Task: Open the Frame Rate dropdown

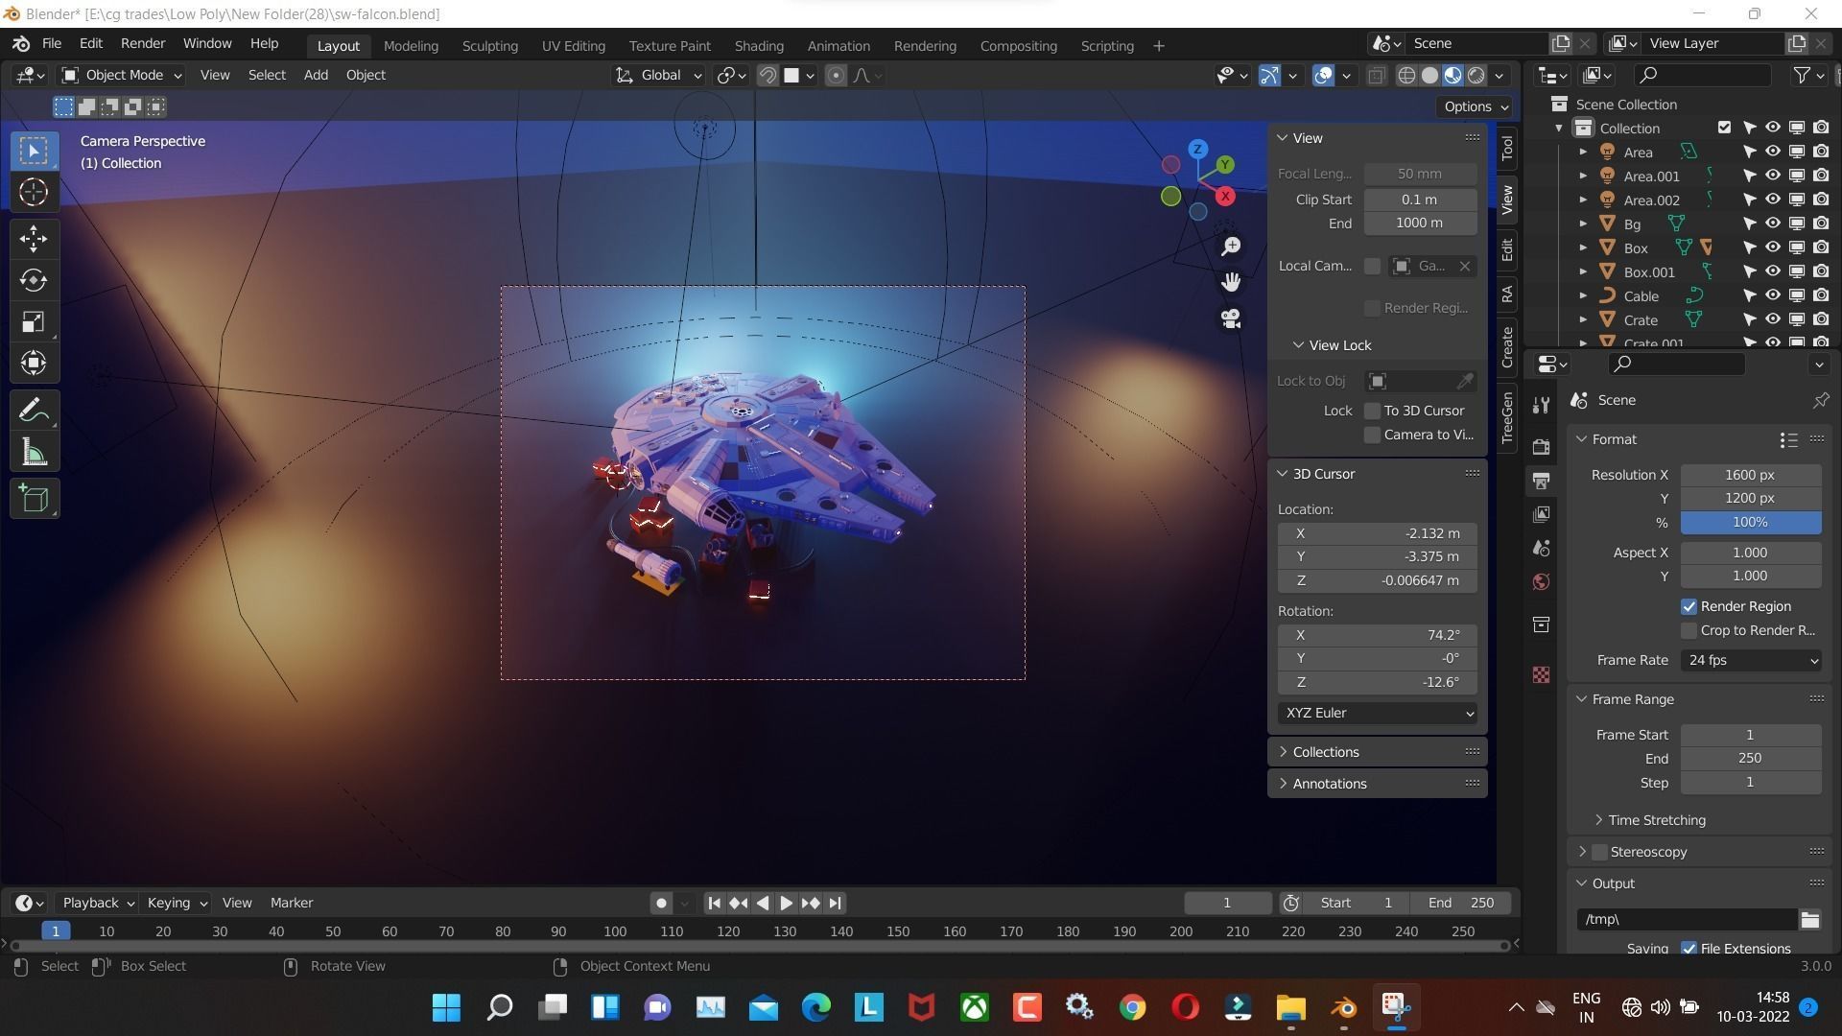Action: [1750, 660]
